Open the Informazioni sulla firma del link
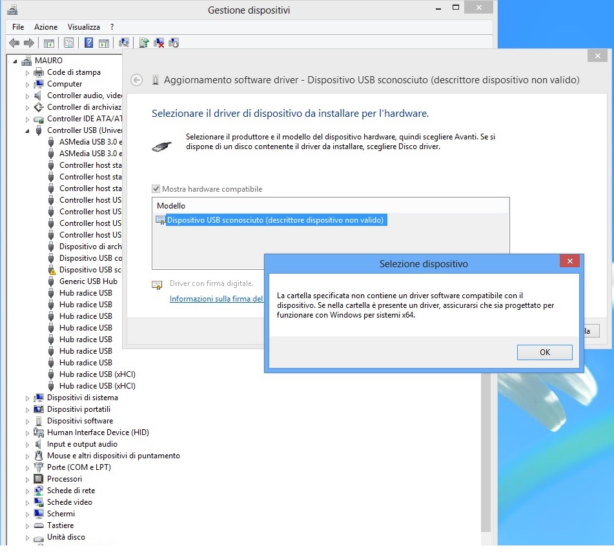This screenshot has width=614, height=559. pos(216,299)
